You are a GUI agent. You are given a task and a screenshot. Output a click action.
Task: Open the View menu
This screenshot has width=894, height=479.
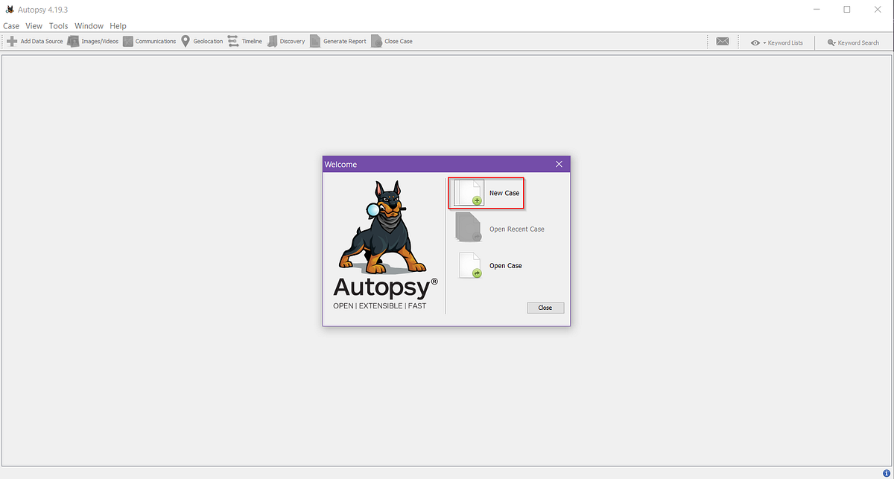(34, 26)
